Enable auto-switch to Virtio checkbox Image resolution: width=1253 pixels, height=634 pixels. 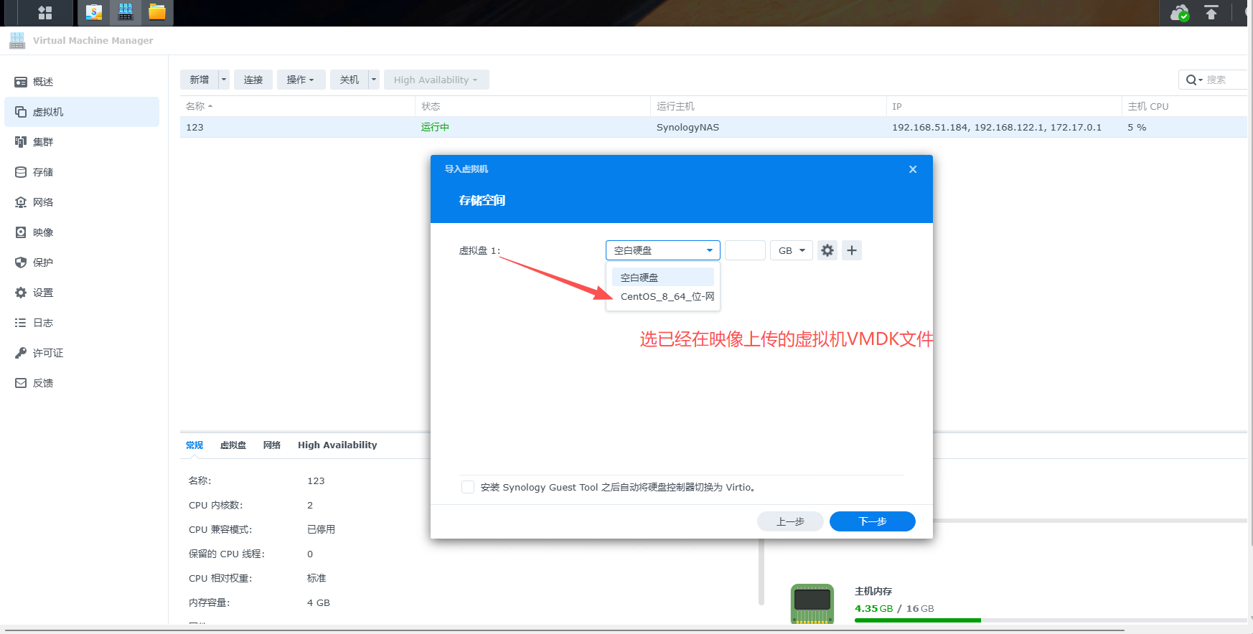(468, 487)
